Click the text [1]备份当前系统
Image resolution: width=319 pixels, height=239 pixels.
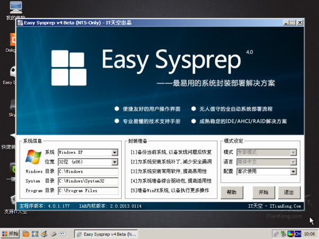pos(149,152)
